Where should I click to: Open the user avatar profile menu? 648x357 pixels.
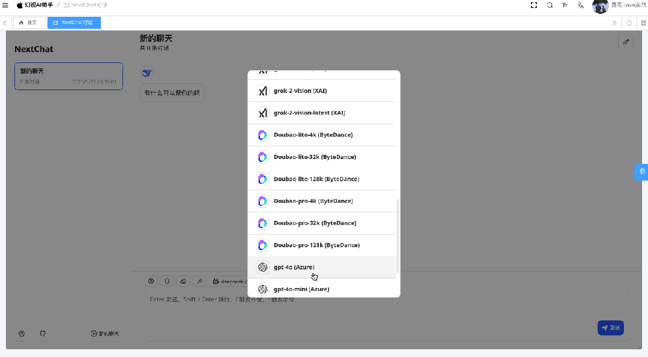(600, 6)
